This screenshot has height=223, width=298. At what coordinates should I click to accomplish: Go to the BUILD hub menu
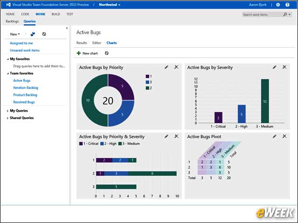coord(56,14)
